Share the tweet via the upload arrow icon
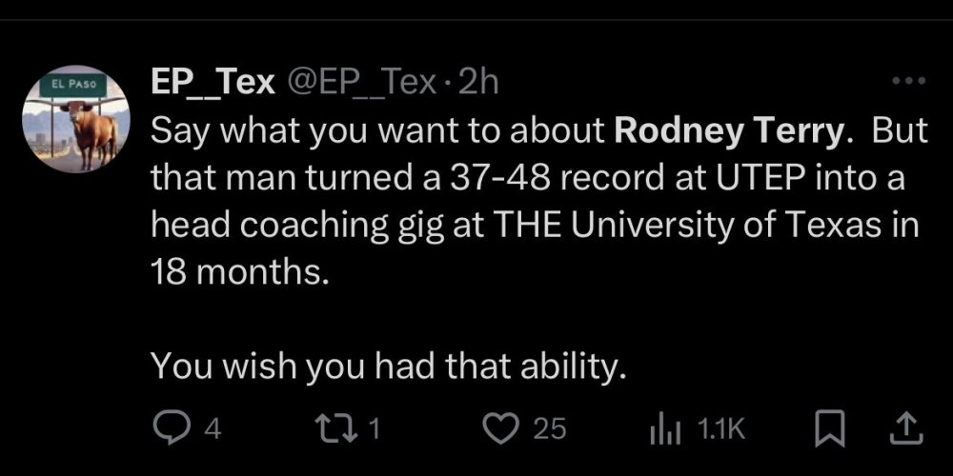This screenshot has width=953, height=476. click(907, 428)
